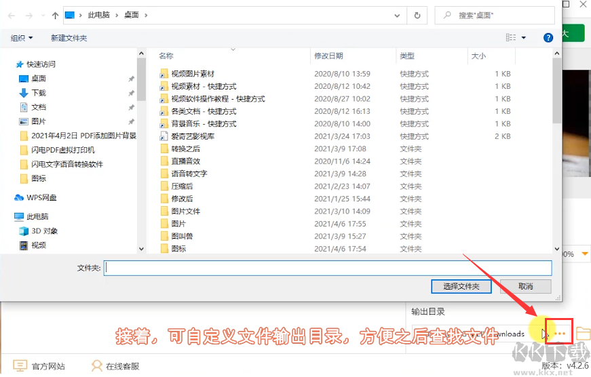
Task: Change view layout icon
Action: click(511, 37)
